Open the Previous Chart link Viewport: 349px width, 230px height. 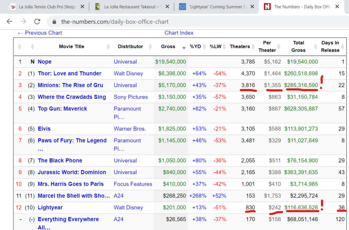pos(40,33)
